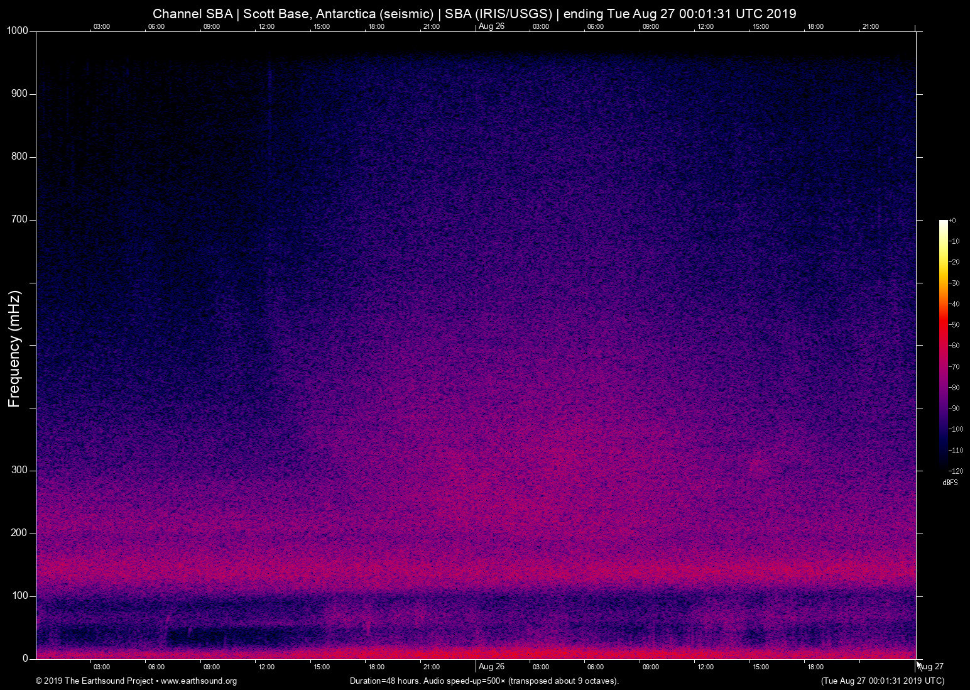Select the 1000 mHz frequency axis label
The image size is (970, 690).
point(18,31)
